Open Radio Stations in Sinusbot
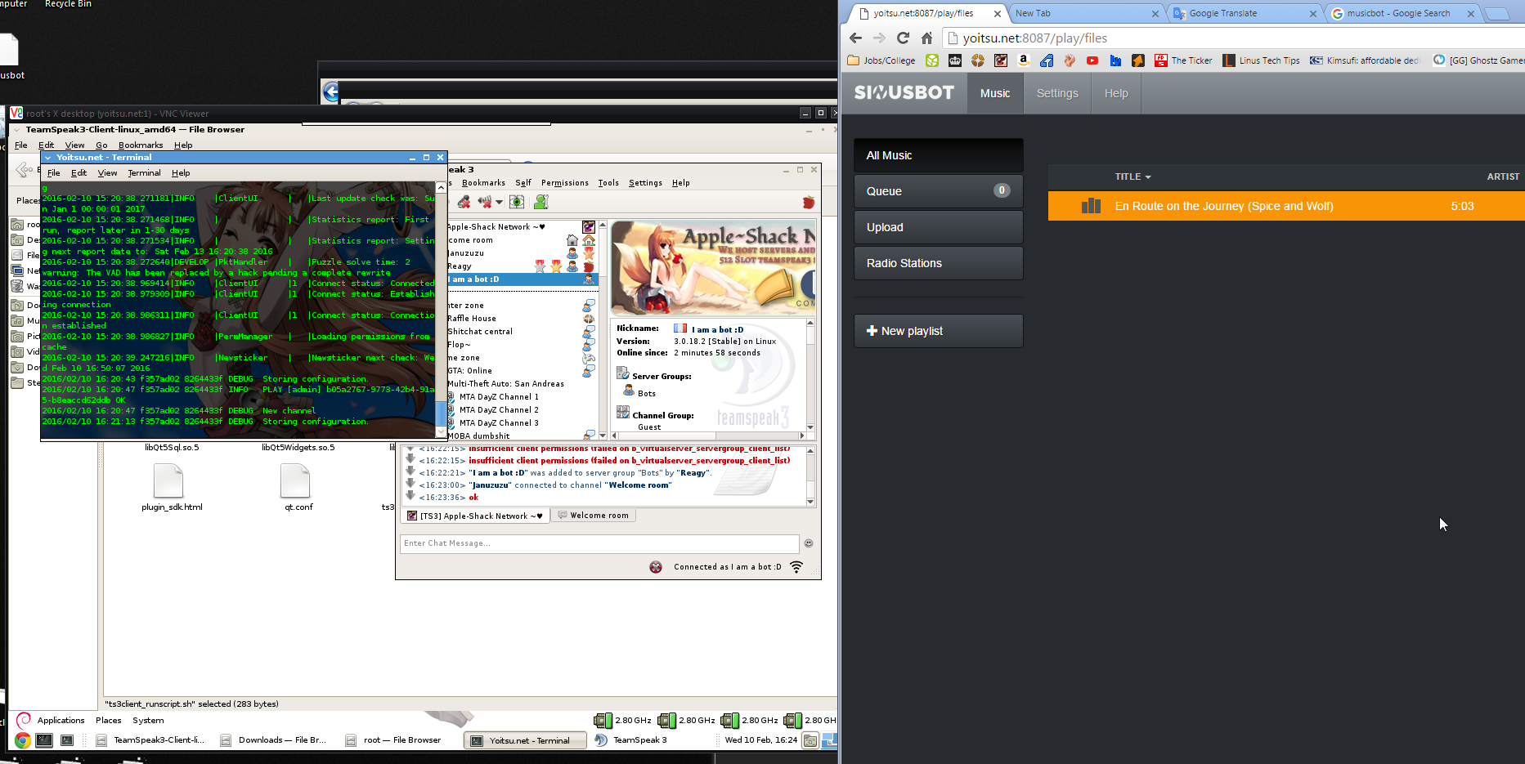This screenshot has width=1525, height=764. (939, 263)
